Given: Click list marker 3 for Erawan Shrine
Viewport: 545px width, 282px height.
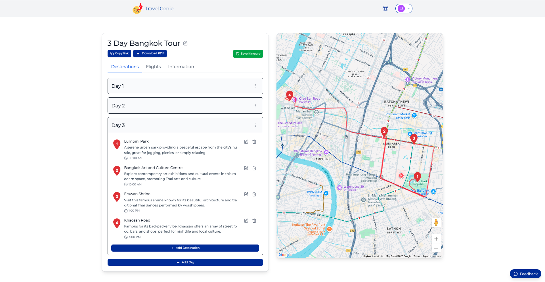Looking at the screenshot, I should coord(117,197).
